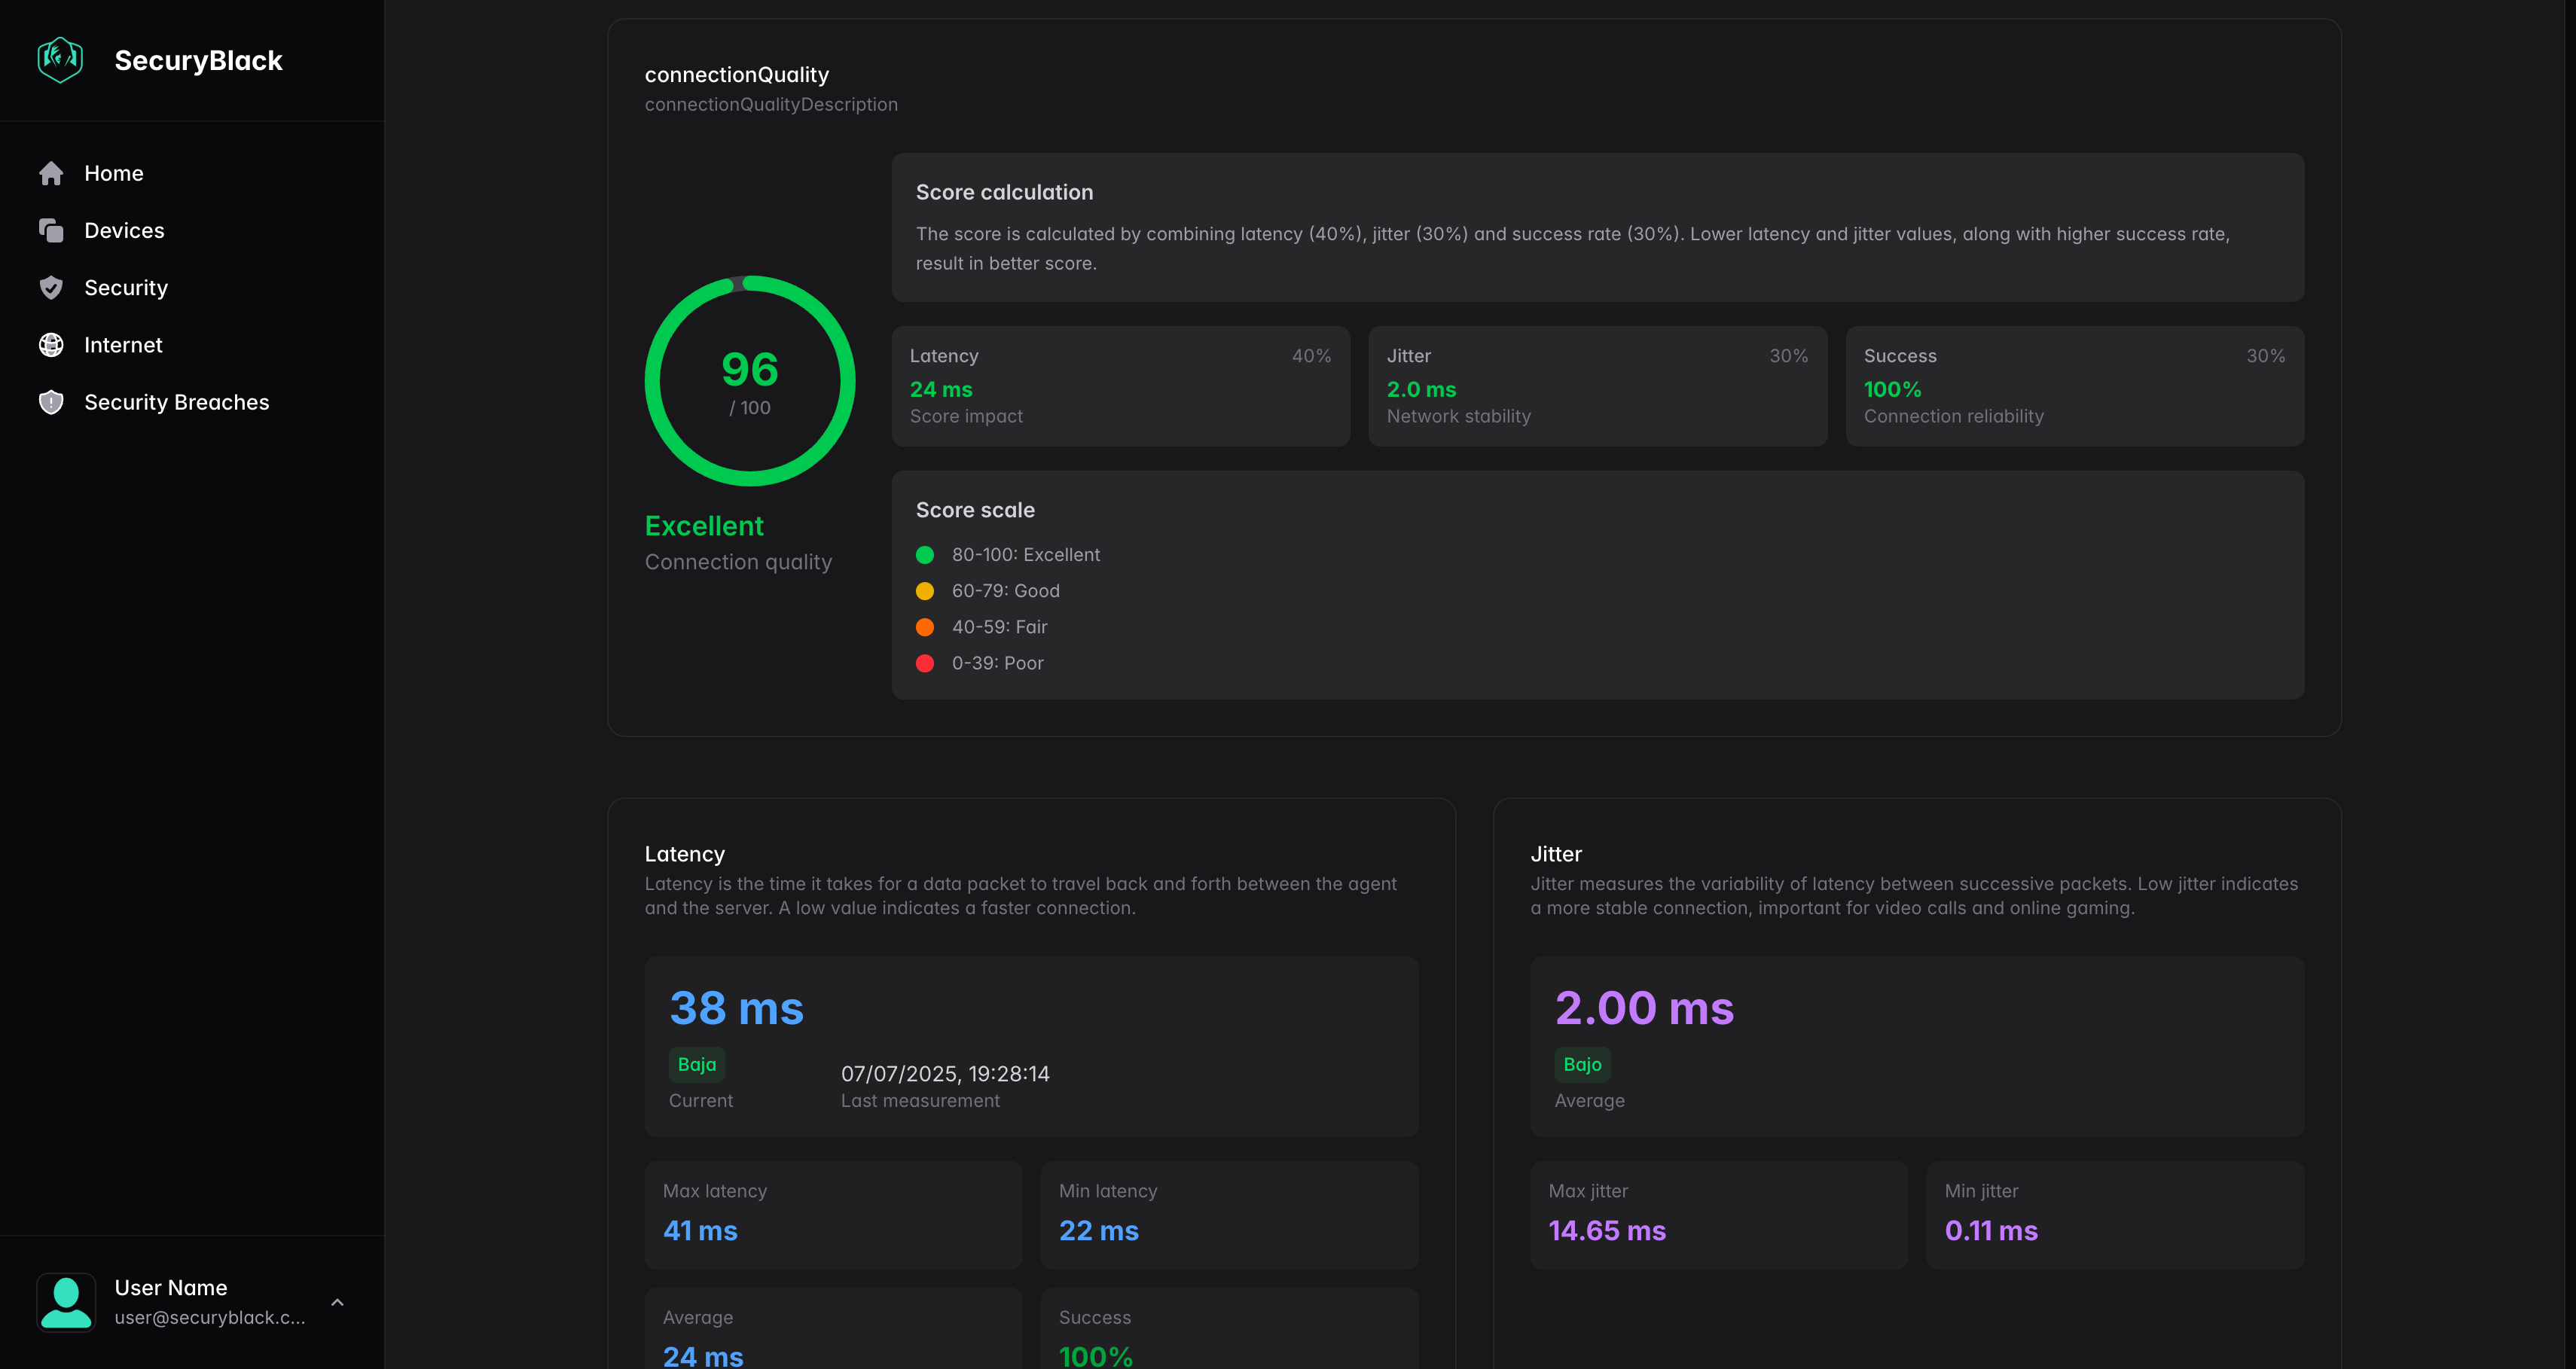Click the Max jitter 14.65 ms card

pyautogui.click(x=1719, y=1216)
